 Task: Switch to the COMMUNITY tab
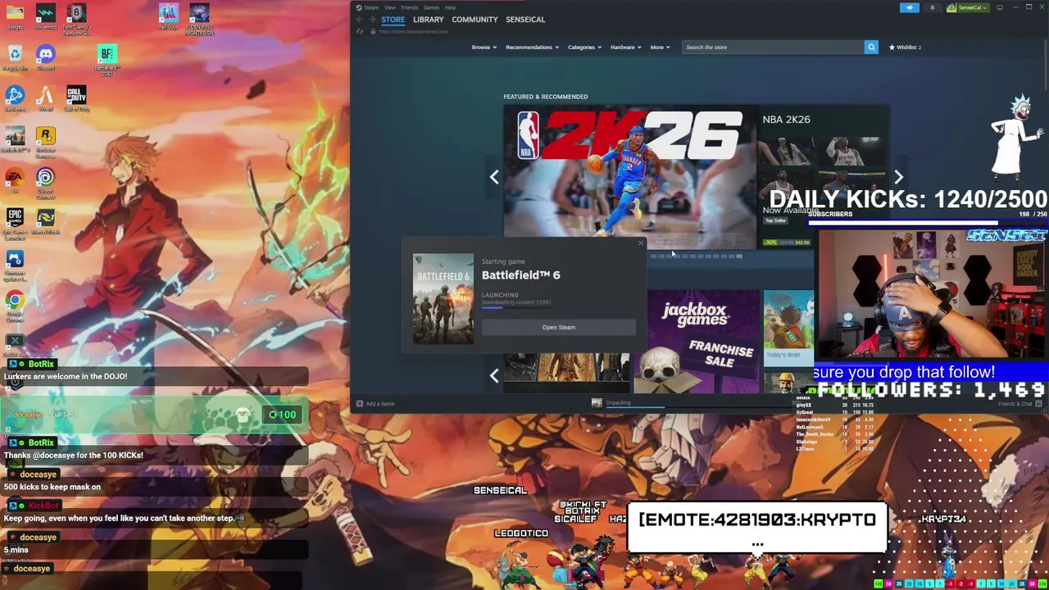coord(475,19)
